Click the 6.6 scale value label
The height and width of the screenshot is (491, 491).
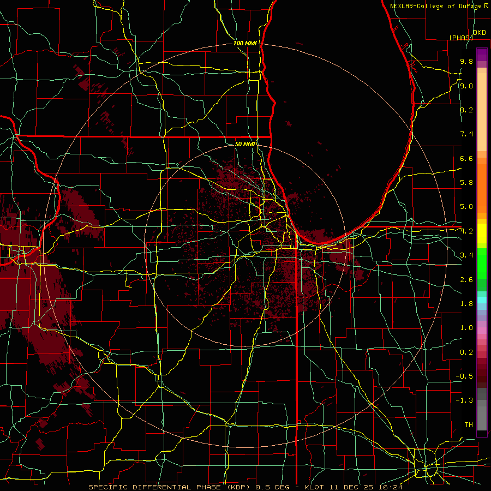(466, 158)
